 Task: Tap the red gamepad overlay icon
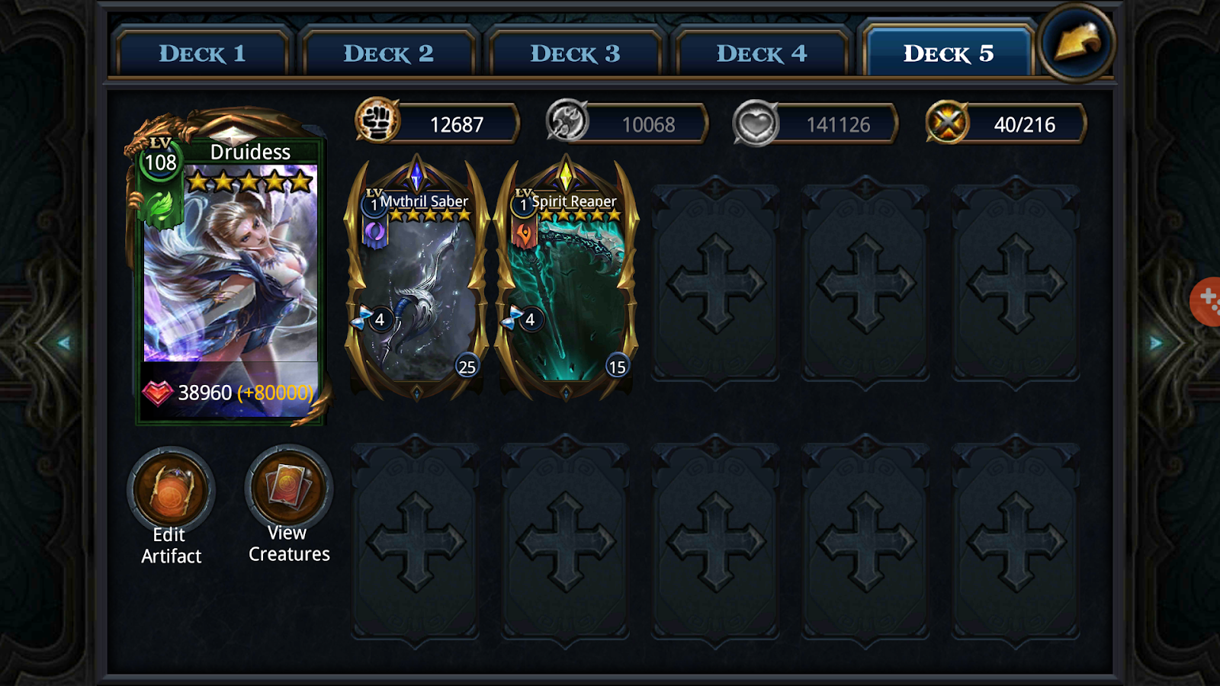tap(1206, 302)
